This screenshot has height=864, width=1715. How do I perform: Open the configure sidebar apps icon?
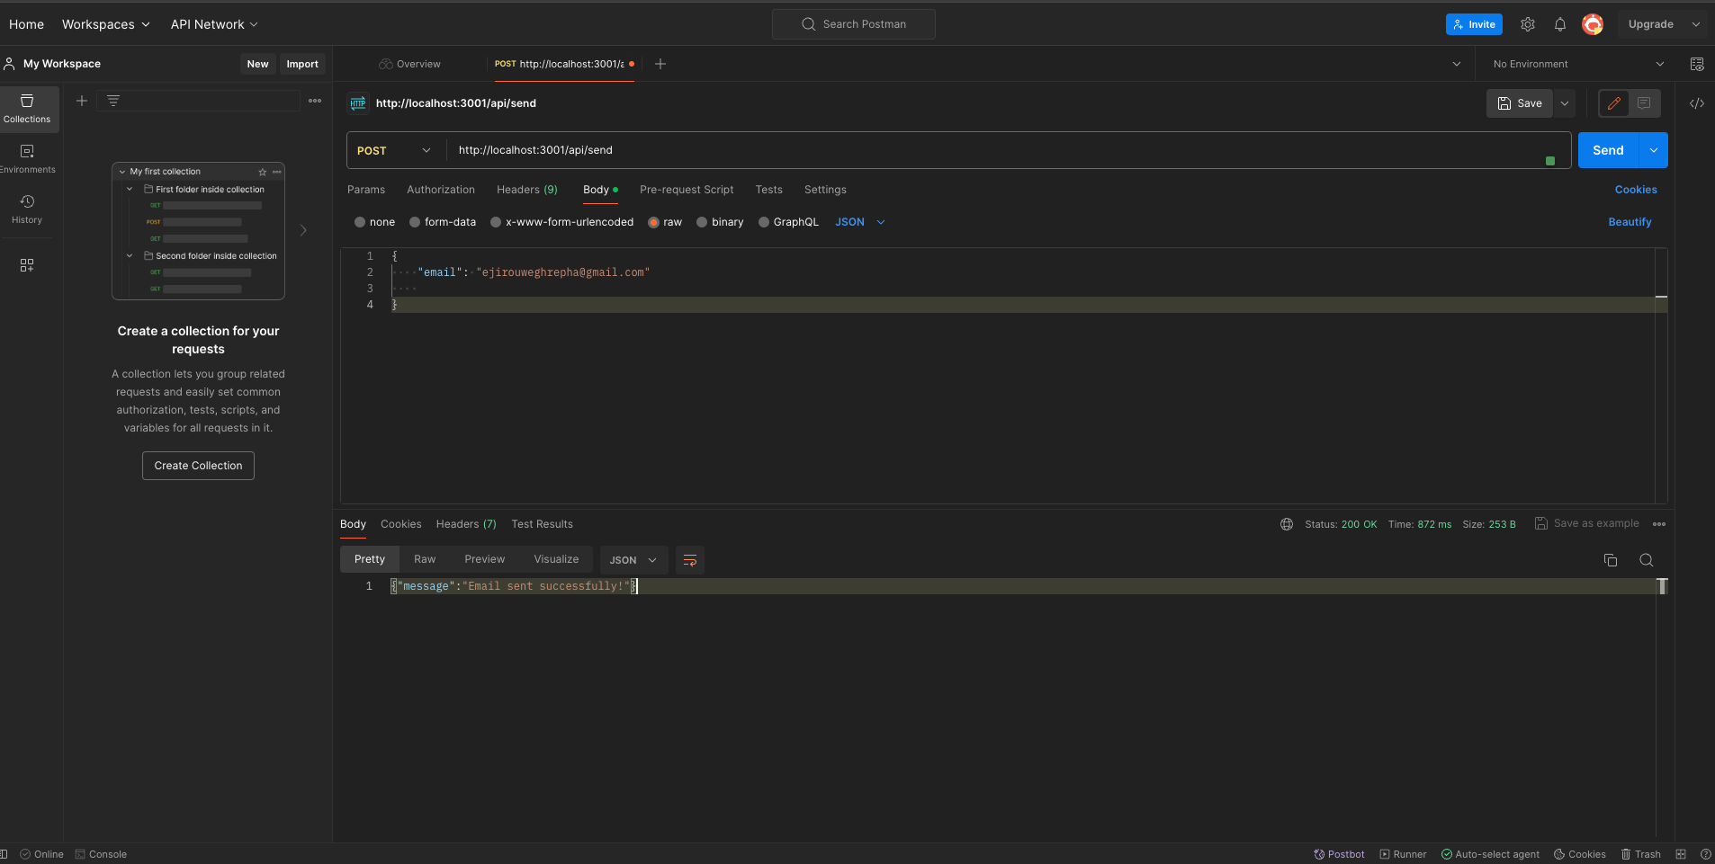(27, 265)
